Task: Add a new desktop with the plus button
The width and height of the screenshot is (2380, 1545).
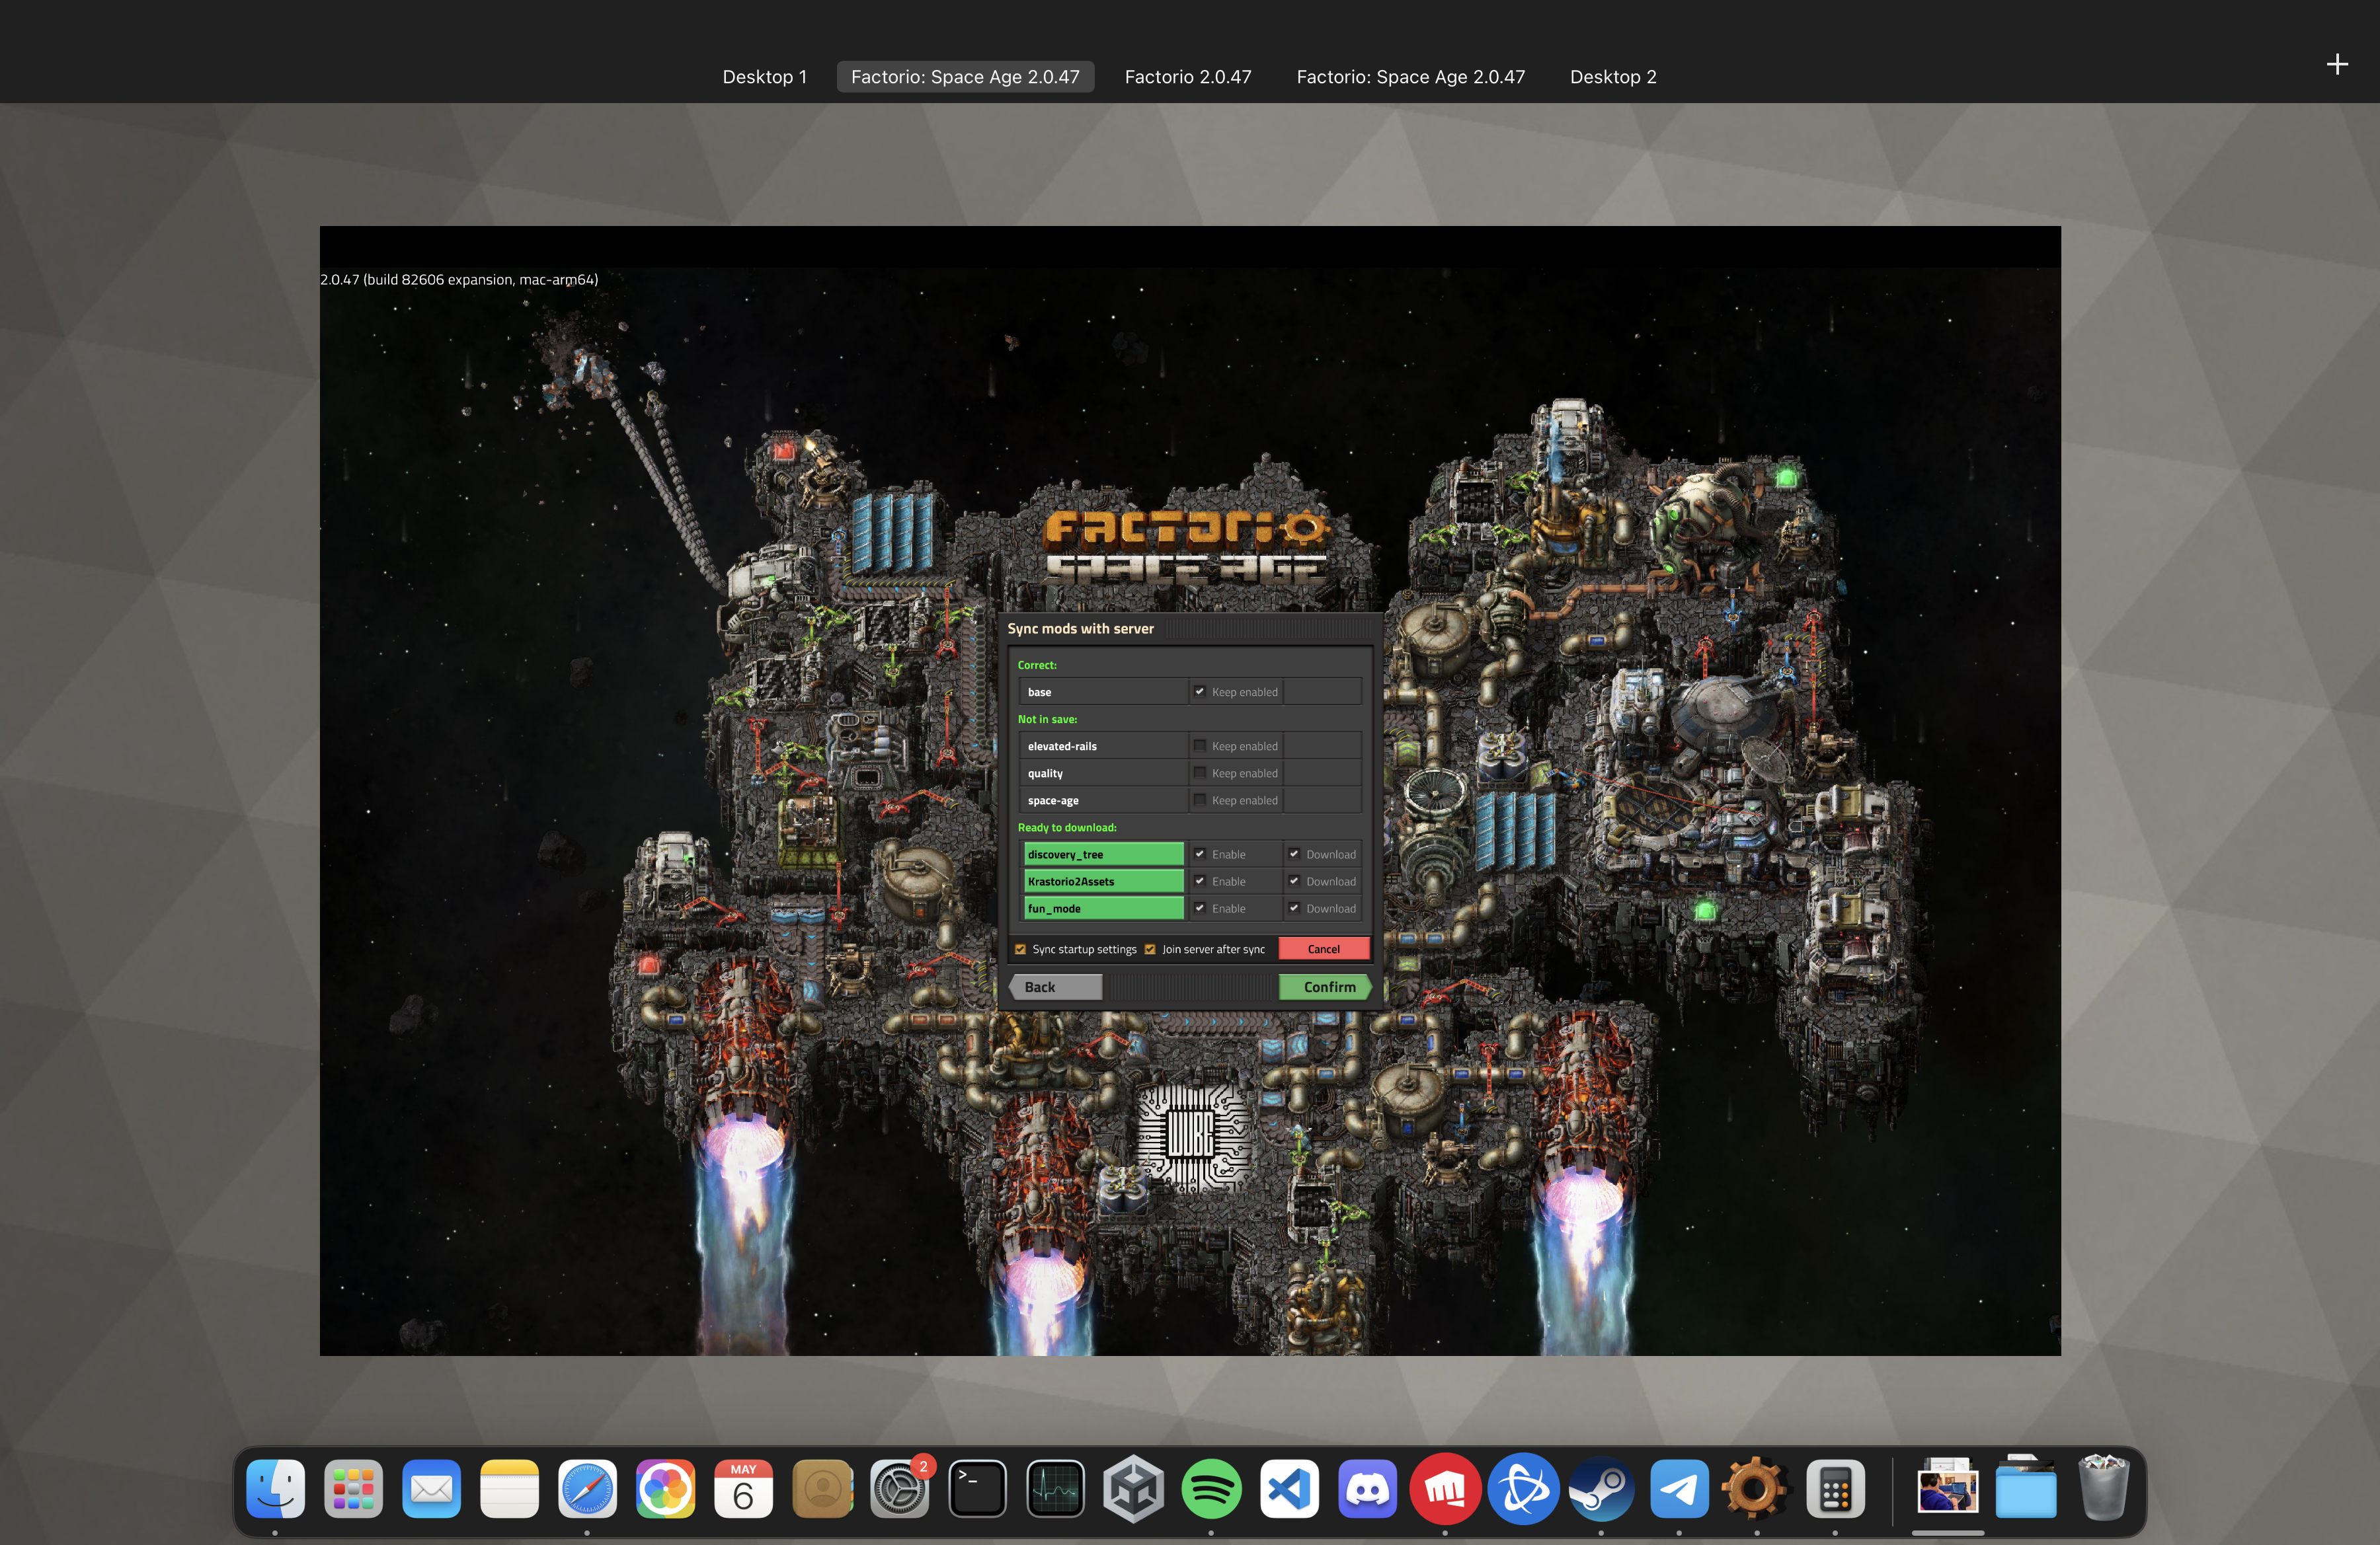Action: coord(2337,64)
